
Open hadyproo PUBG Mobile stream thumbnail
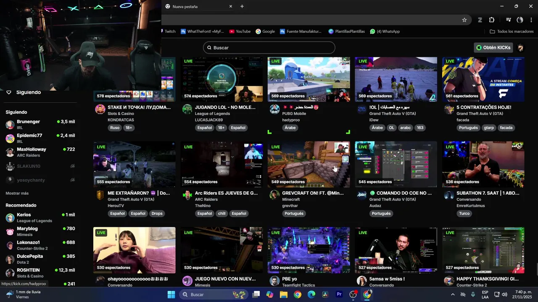pyautogui.click(x=309, y=79)
